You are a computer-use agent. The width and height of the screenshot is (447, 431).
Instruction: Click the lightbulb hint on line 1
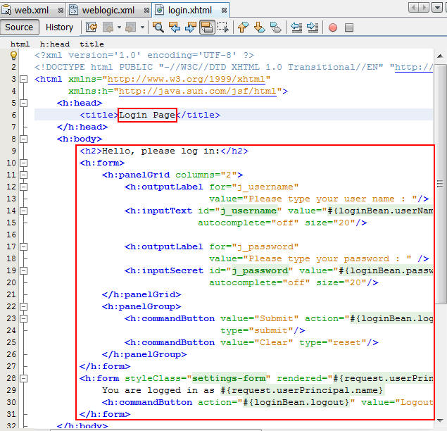click(x=13, y=55)
